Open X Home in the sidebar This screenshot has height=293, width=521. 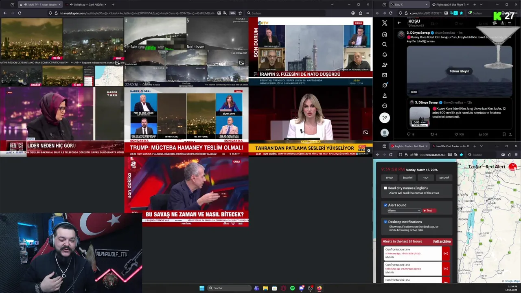(x=384, y=34)
